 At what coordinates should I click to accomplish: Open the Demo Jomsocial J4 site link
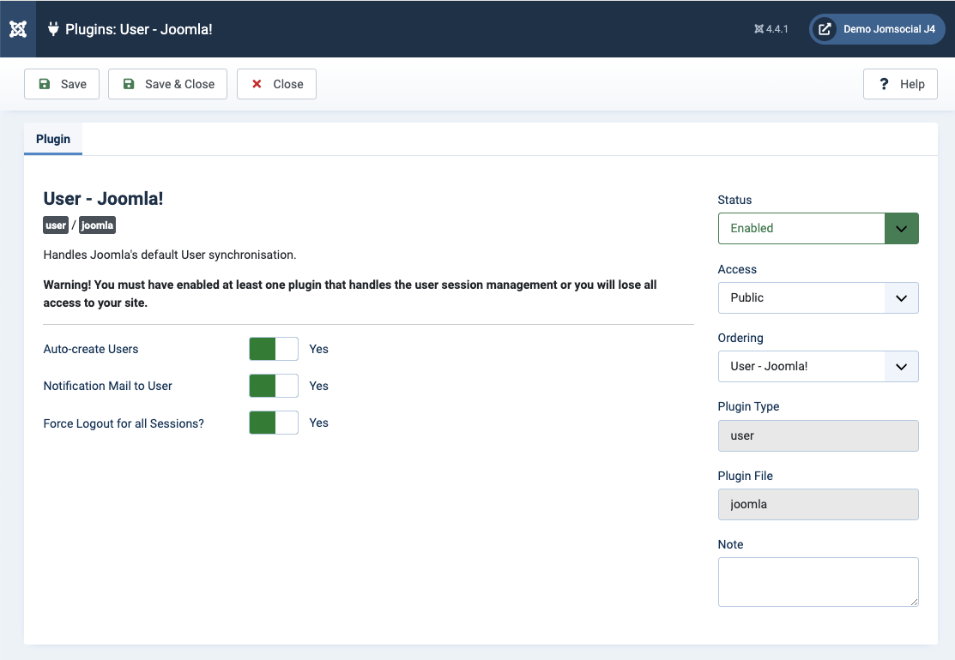tap(888, 29)
